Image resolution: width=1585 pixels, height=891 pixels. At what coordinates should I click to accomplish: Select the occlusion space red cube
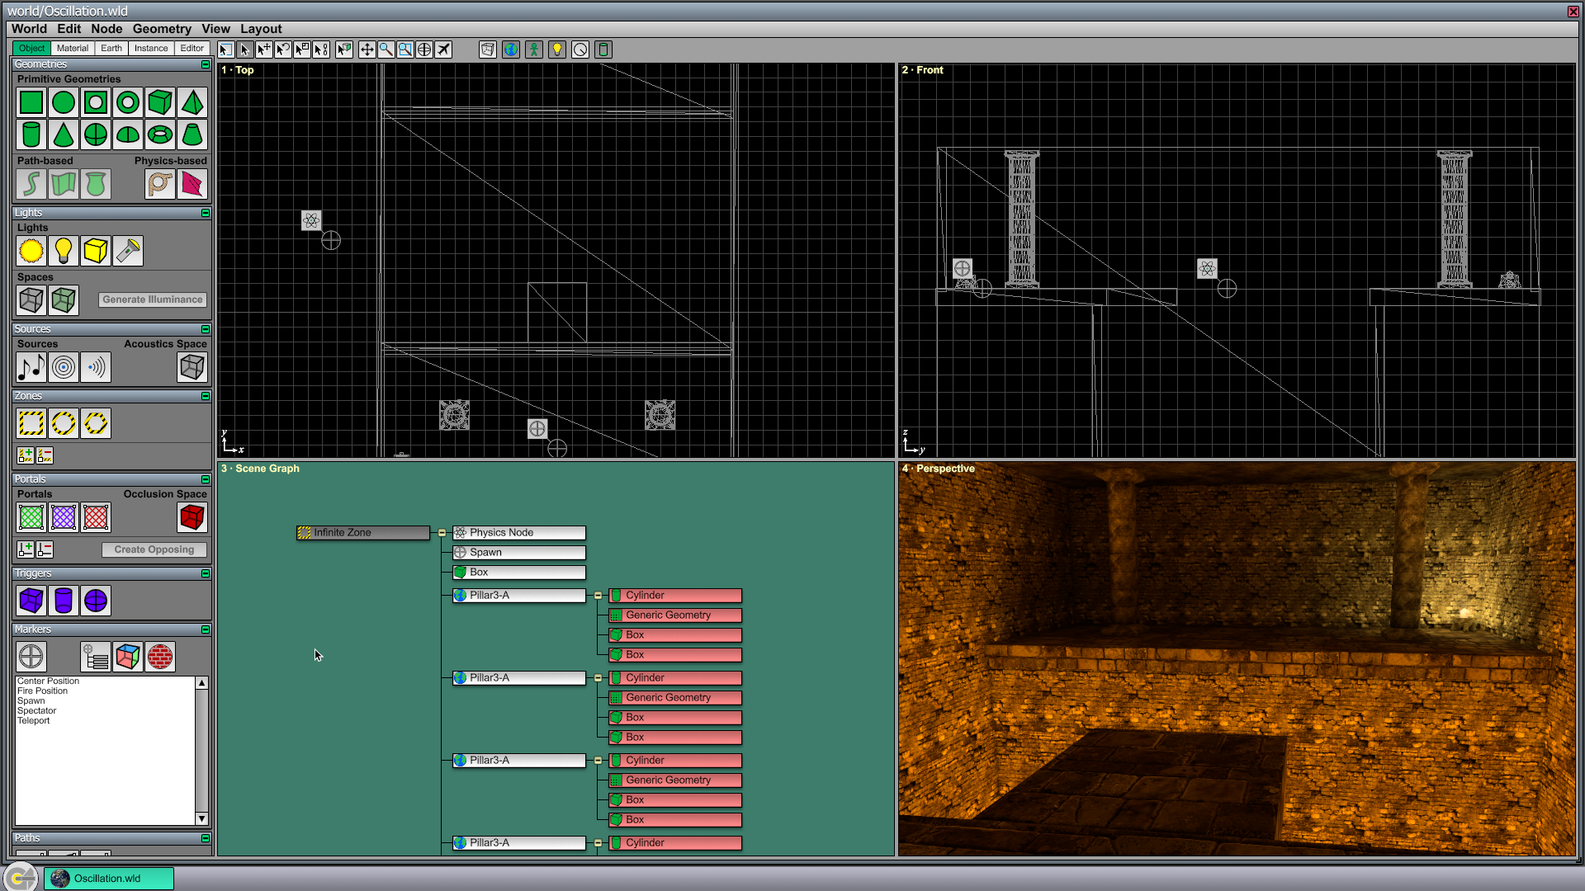192,517
